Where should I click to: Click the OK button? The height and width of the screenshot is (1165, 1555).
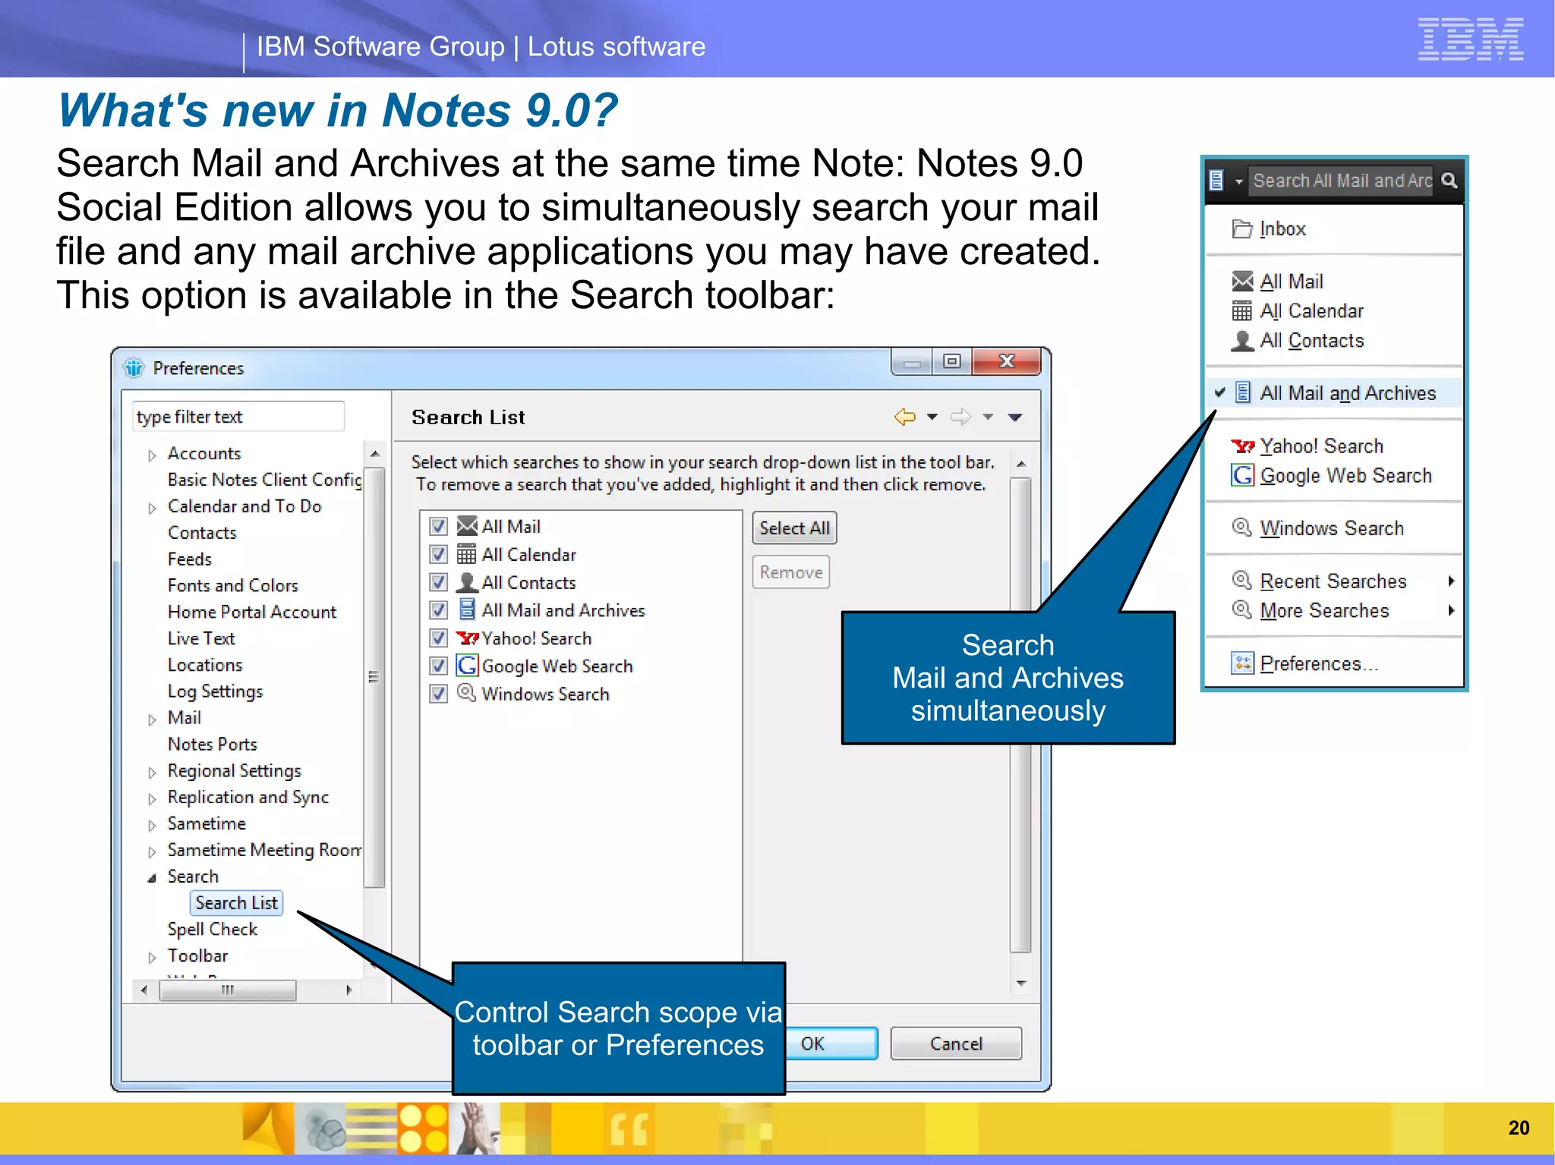[831, 1044]
